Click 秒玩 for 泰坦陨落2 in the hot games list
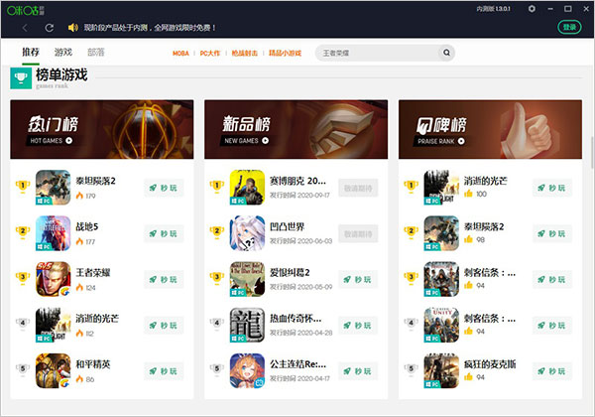595x417 pixels. [x=164, y=188]
